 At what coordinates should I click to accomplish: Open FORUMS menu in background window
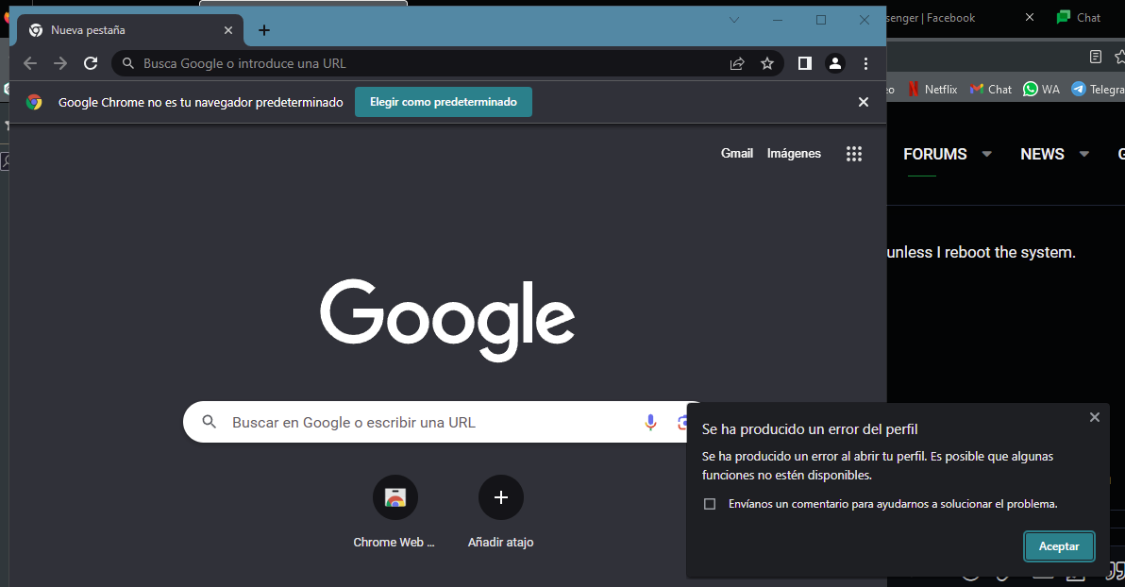[x=935, y=154]
